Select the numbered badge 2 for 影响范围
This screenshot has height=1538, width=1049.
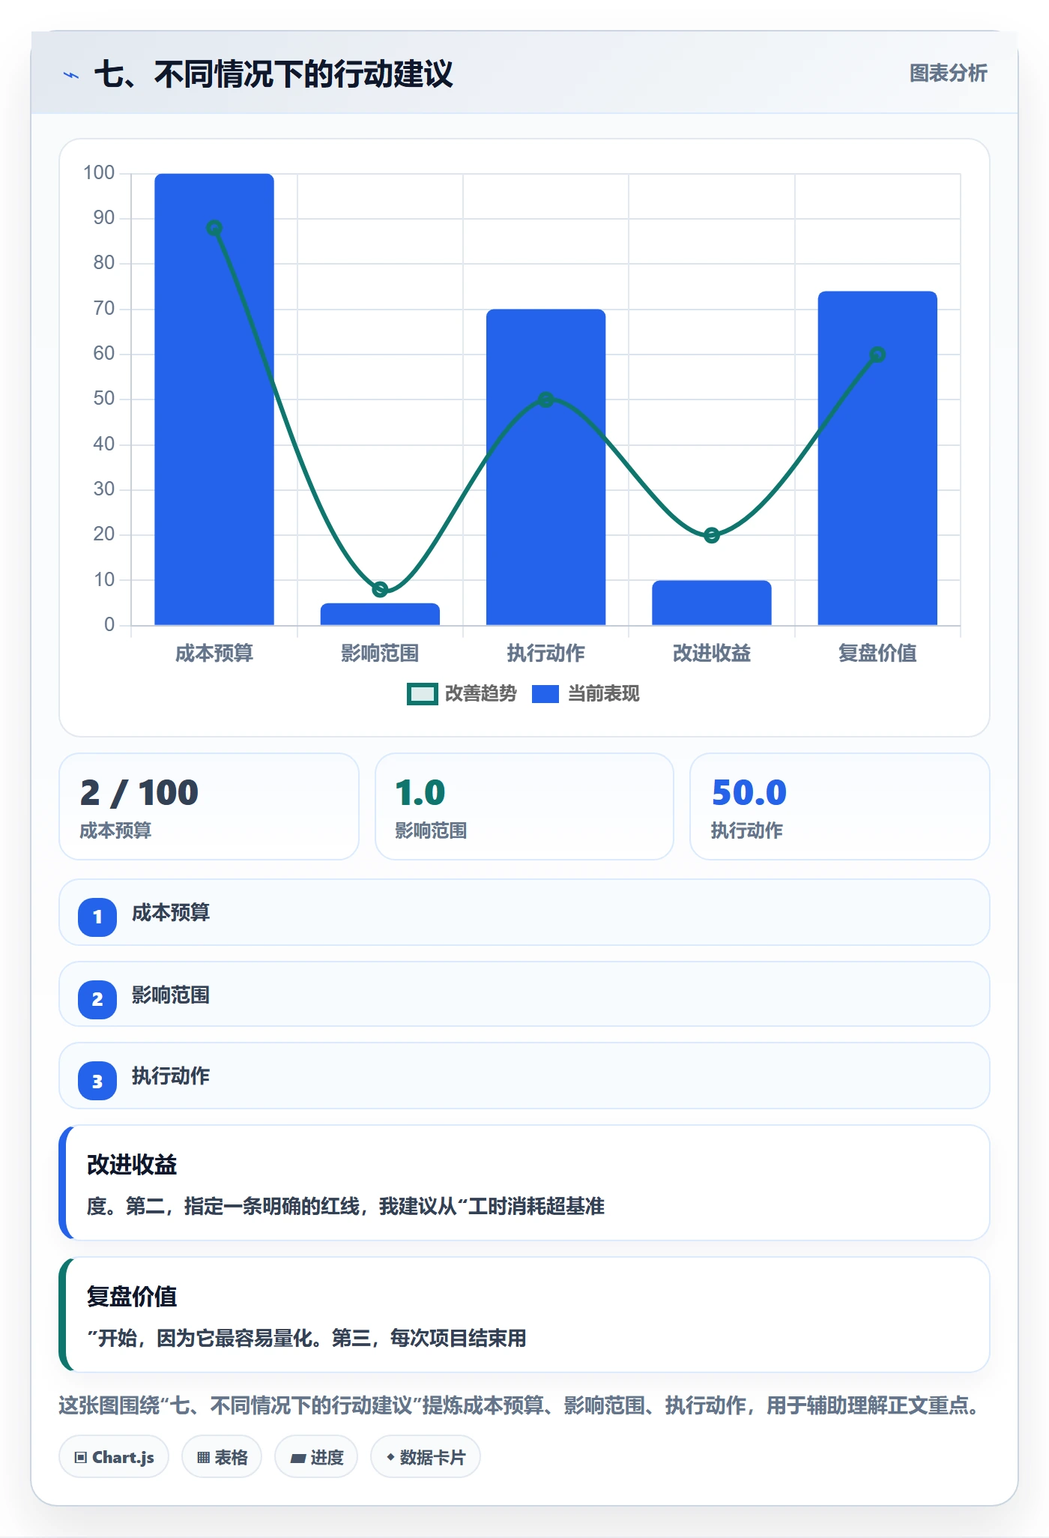tap(97, 999)
